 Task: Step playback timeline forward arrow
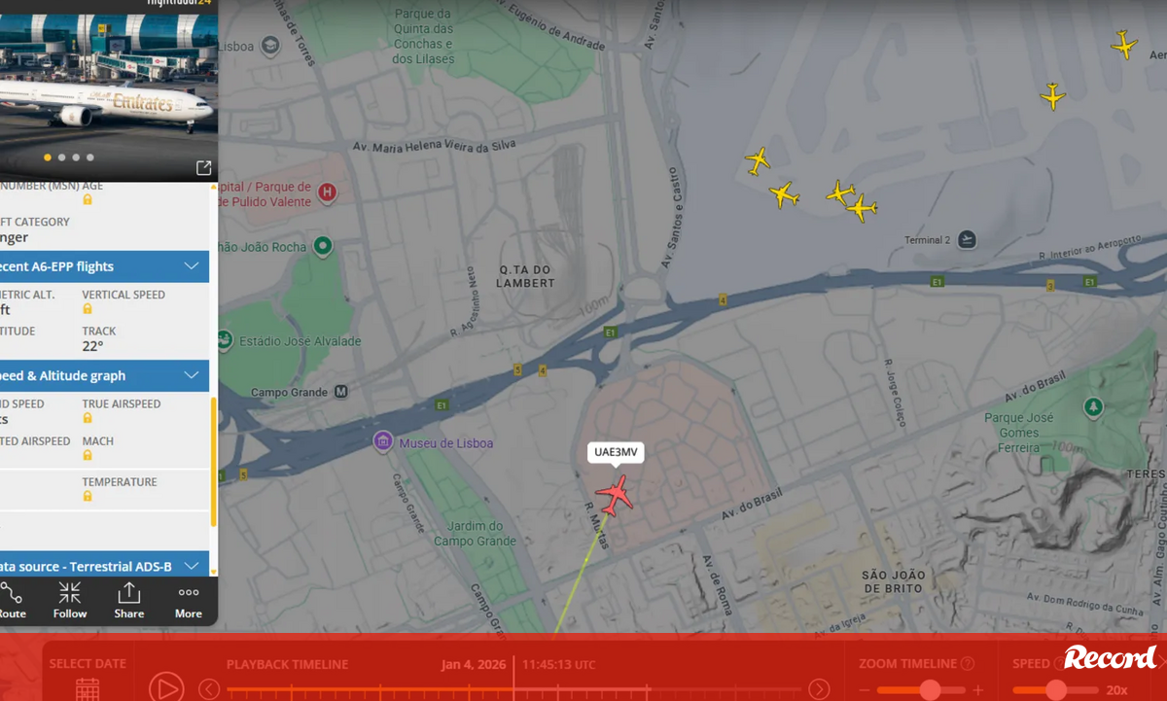coord(820,689)
